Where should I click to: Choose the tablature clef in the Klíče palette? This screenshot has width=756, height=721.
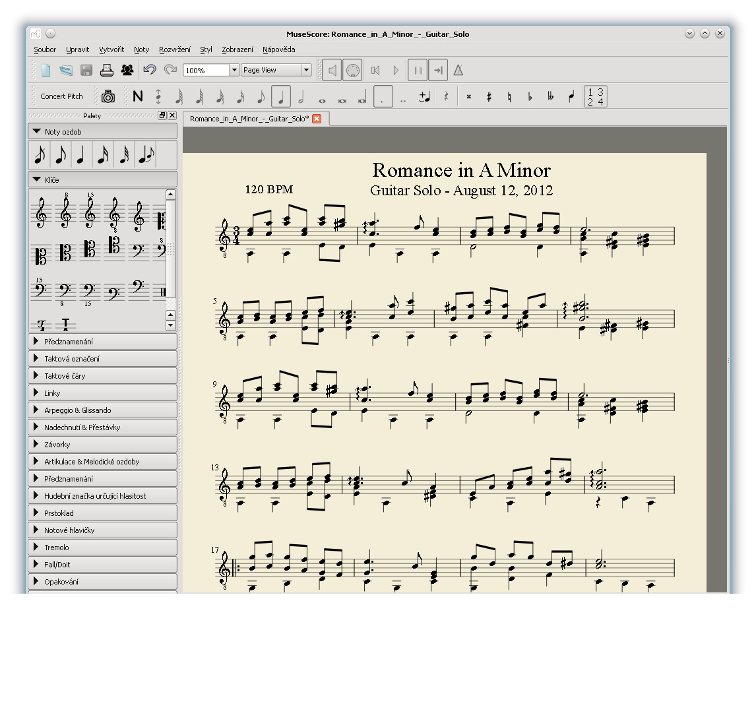pos(65,324)
